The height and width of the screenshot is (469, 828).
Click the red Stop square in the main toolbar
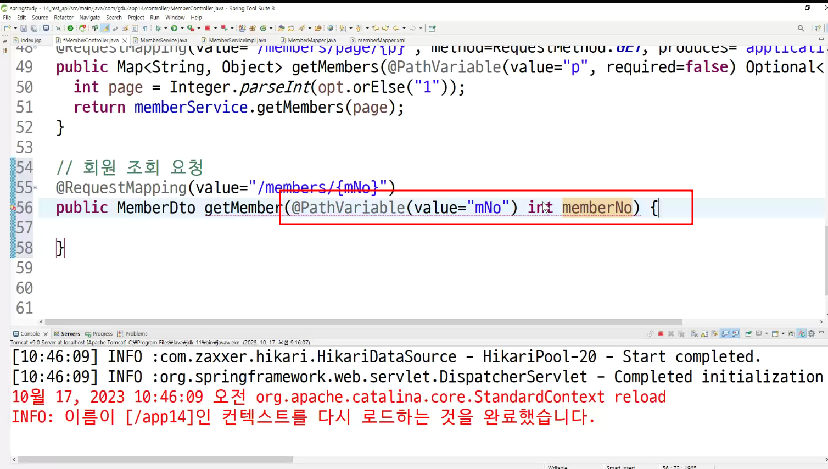pyautogui.click(x=208, y=28)
